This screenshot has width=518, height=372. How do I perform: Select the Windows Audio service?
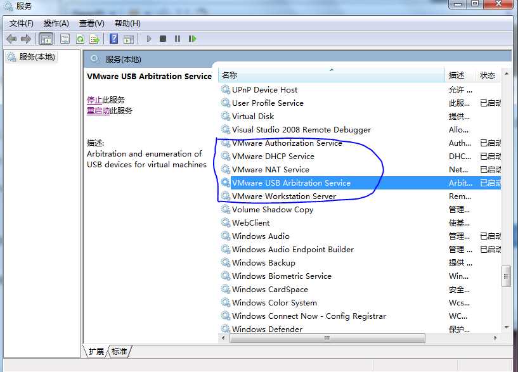(359, 236)
